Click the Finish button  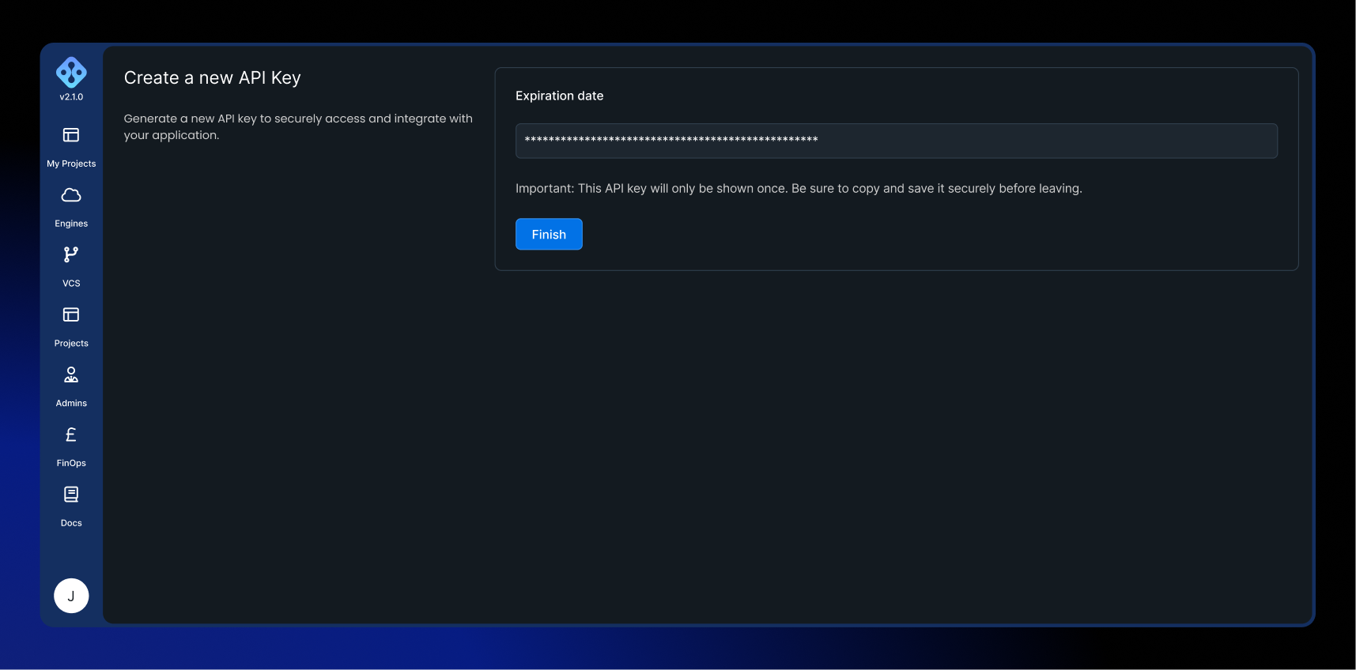549,234
